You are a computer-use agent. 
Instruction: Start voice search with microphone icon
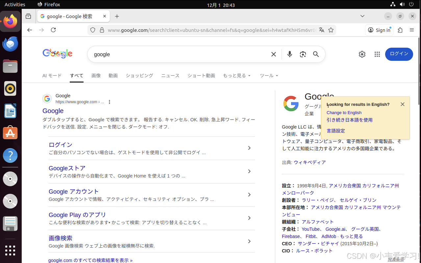tap(290, 54)
